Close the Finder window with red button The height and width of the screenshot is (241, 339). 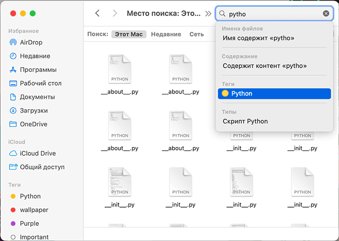tap(13, 13)
